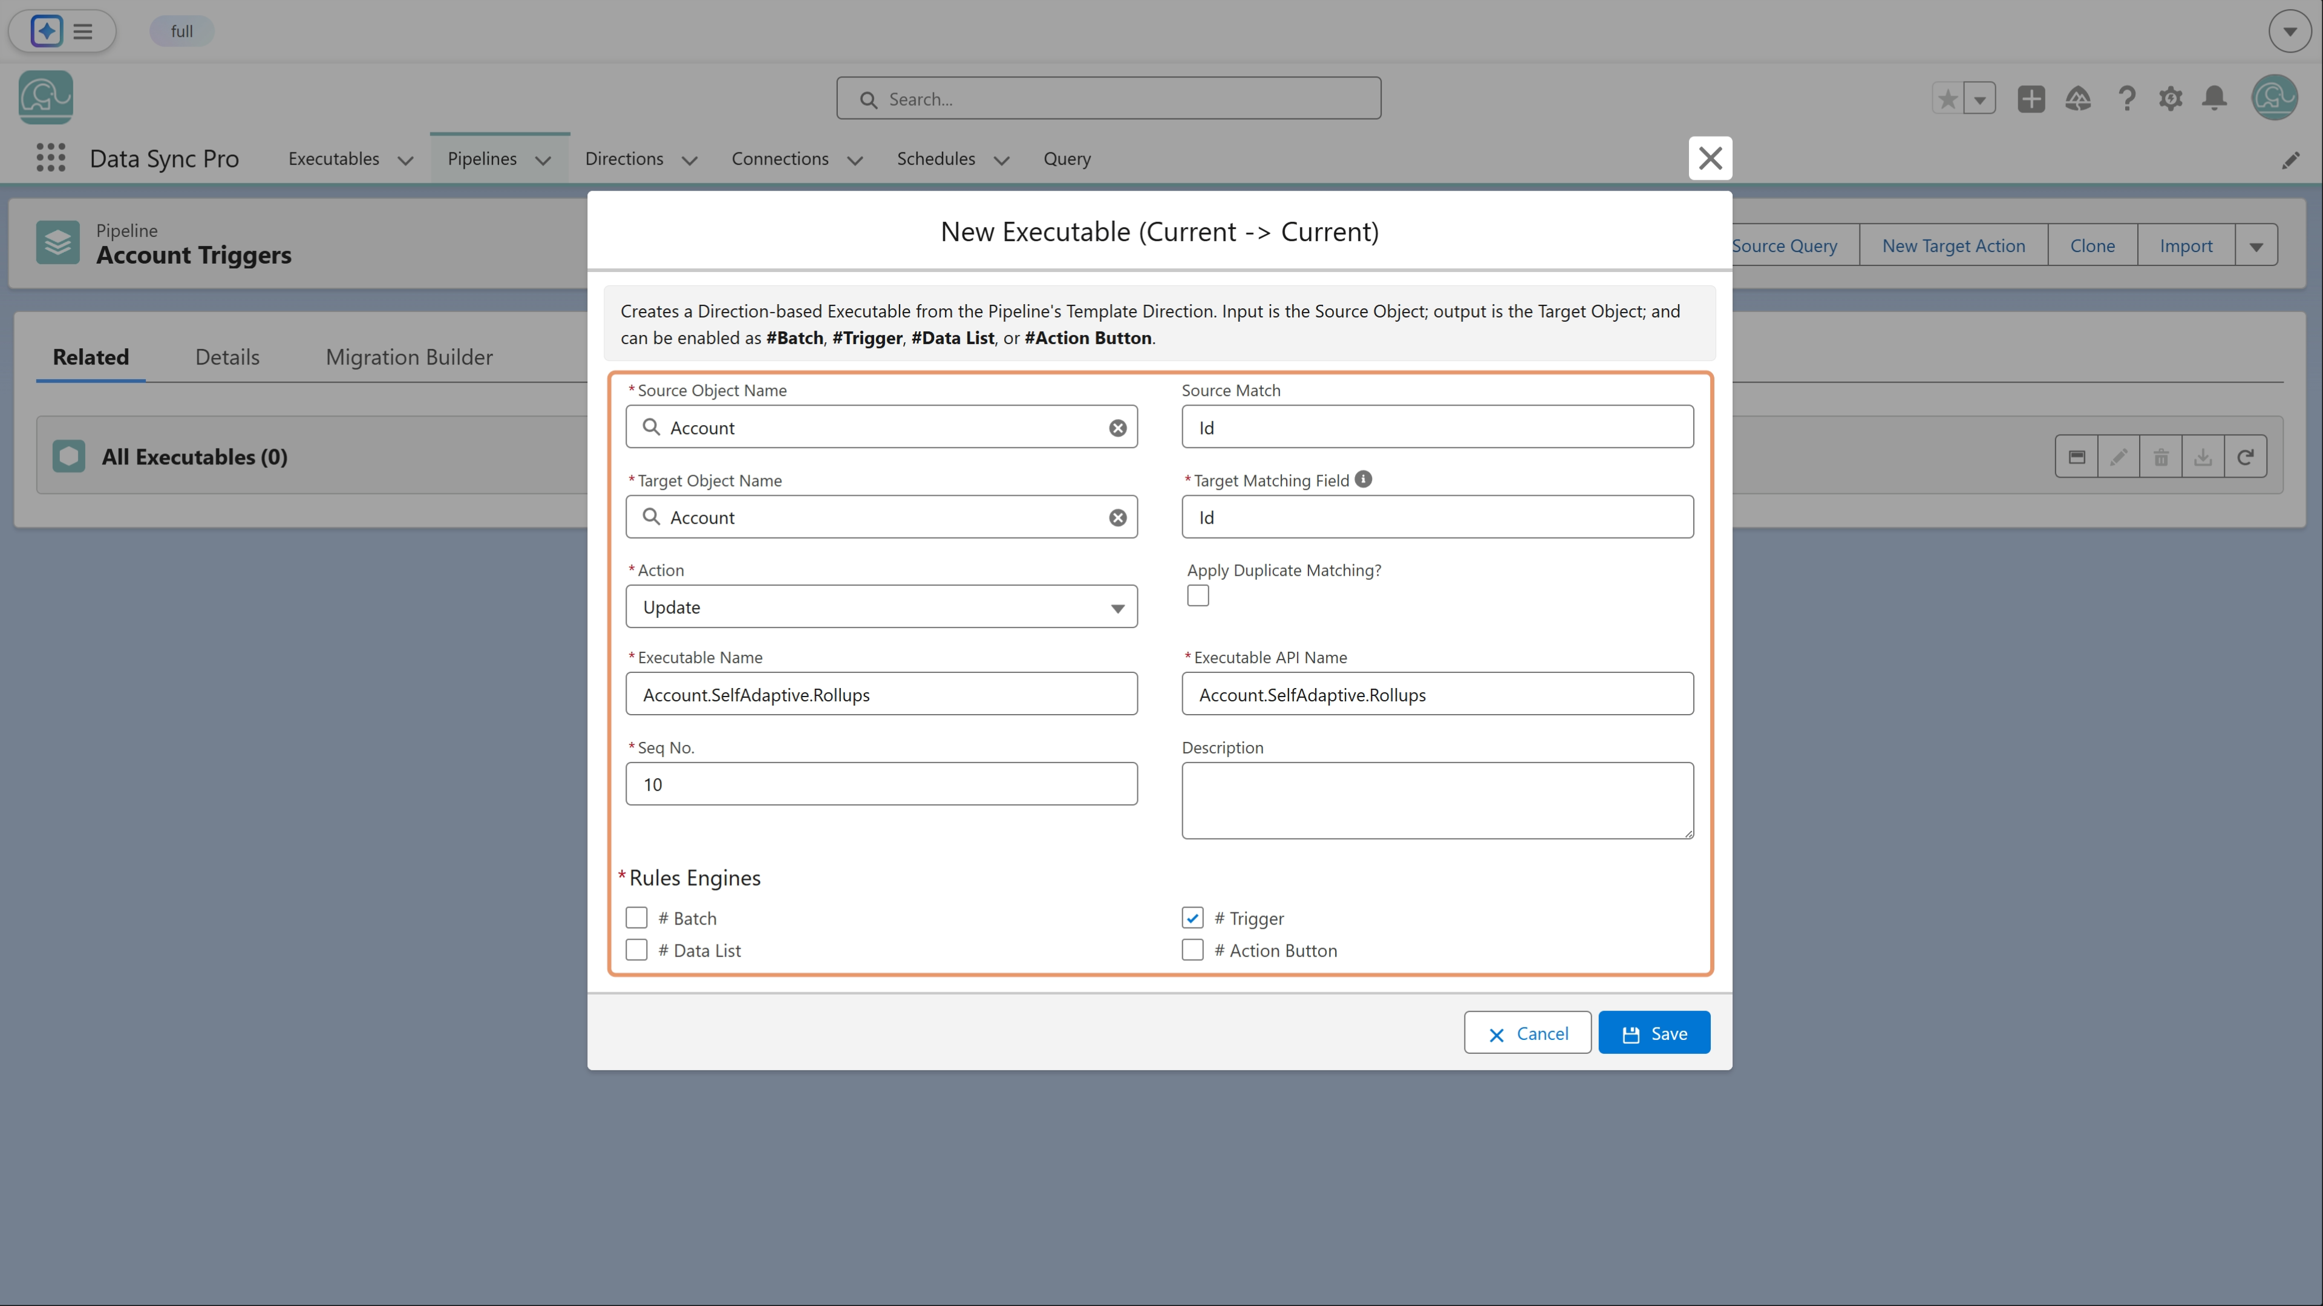Click the Data Sync Pro logo
The height and width of the screenshot is (1306, 2323).
click(45, 97)
